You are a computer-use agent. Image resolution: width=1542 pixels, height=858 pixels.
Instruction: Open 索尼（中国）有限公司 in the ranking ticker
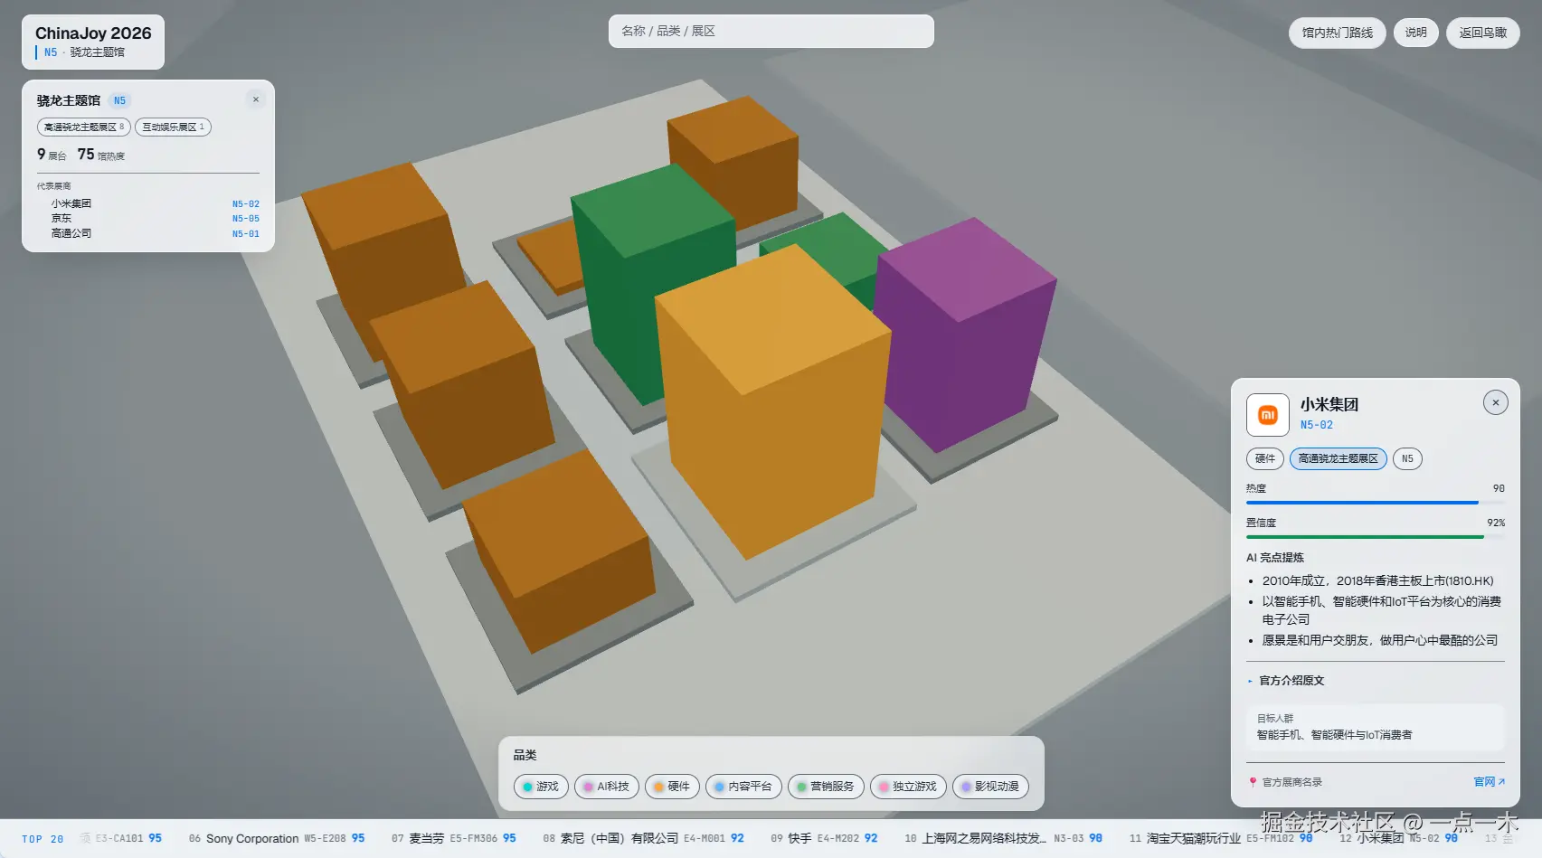(643, 839)
